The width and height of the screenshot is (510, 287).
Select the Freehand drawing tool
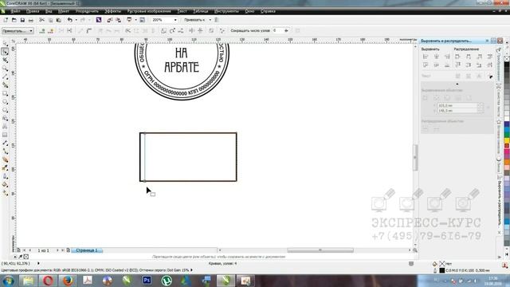pyautogui.click(x=5, y=77)
